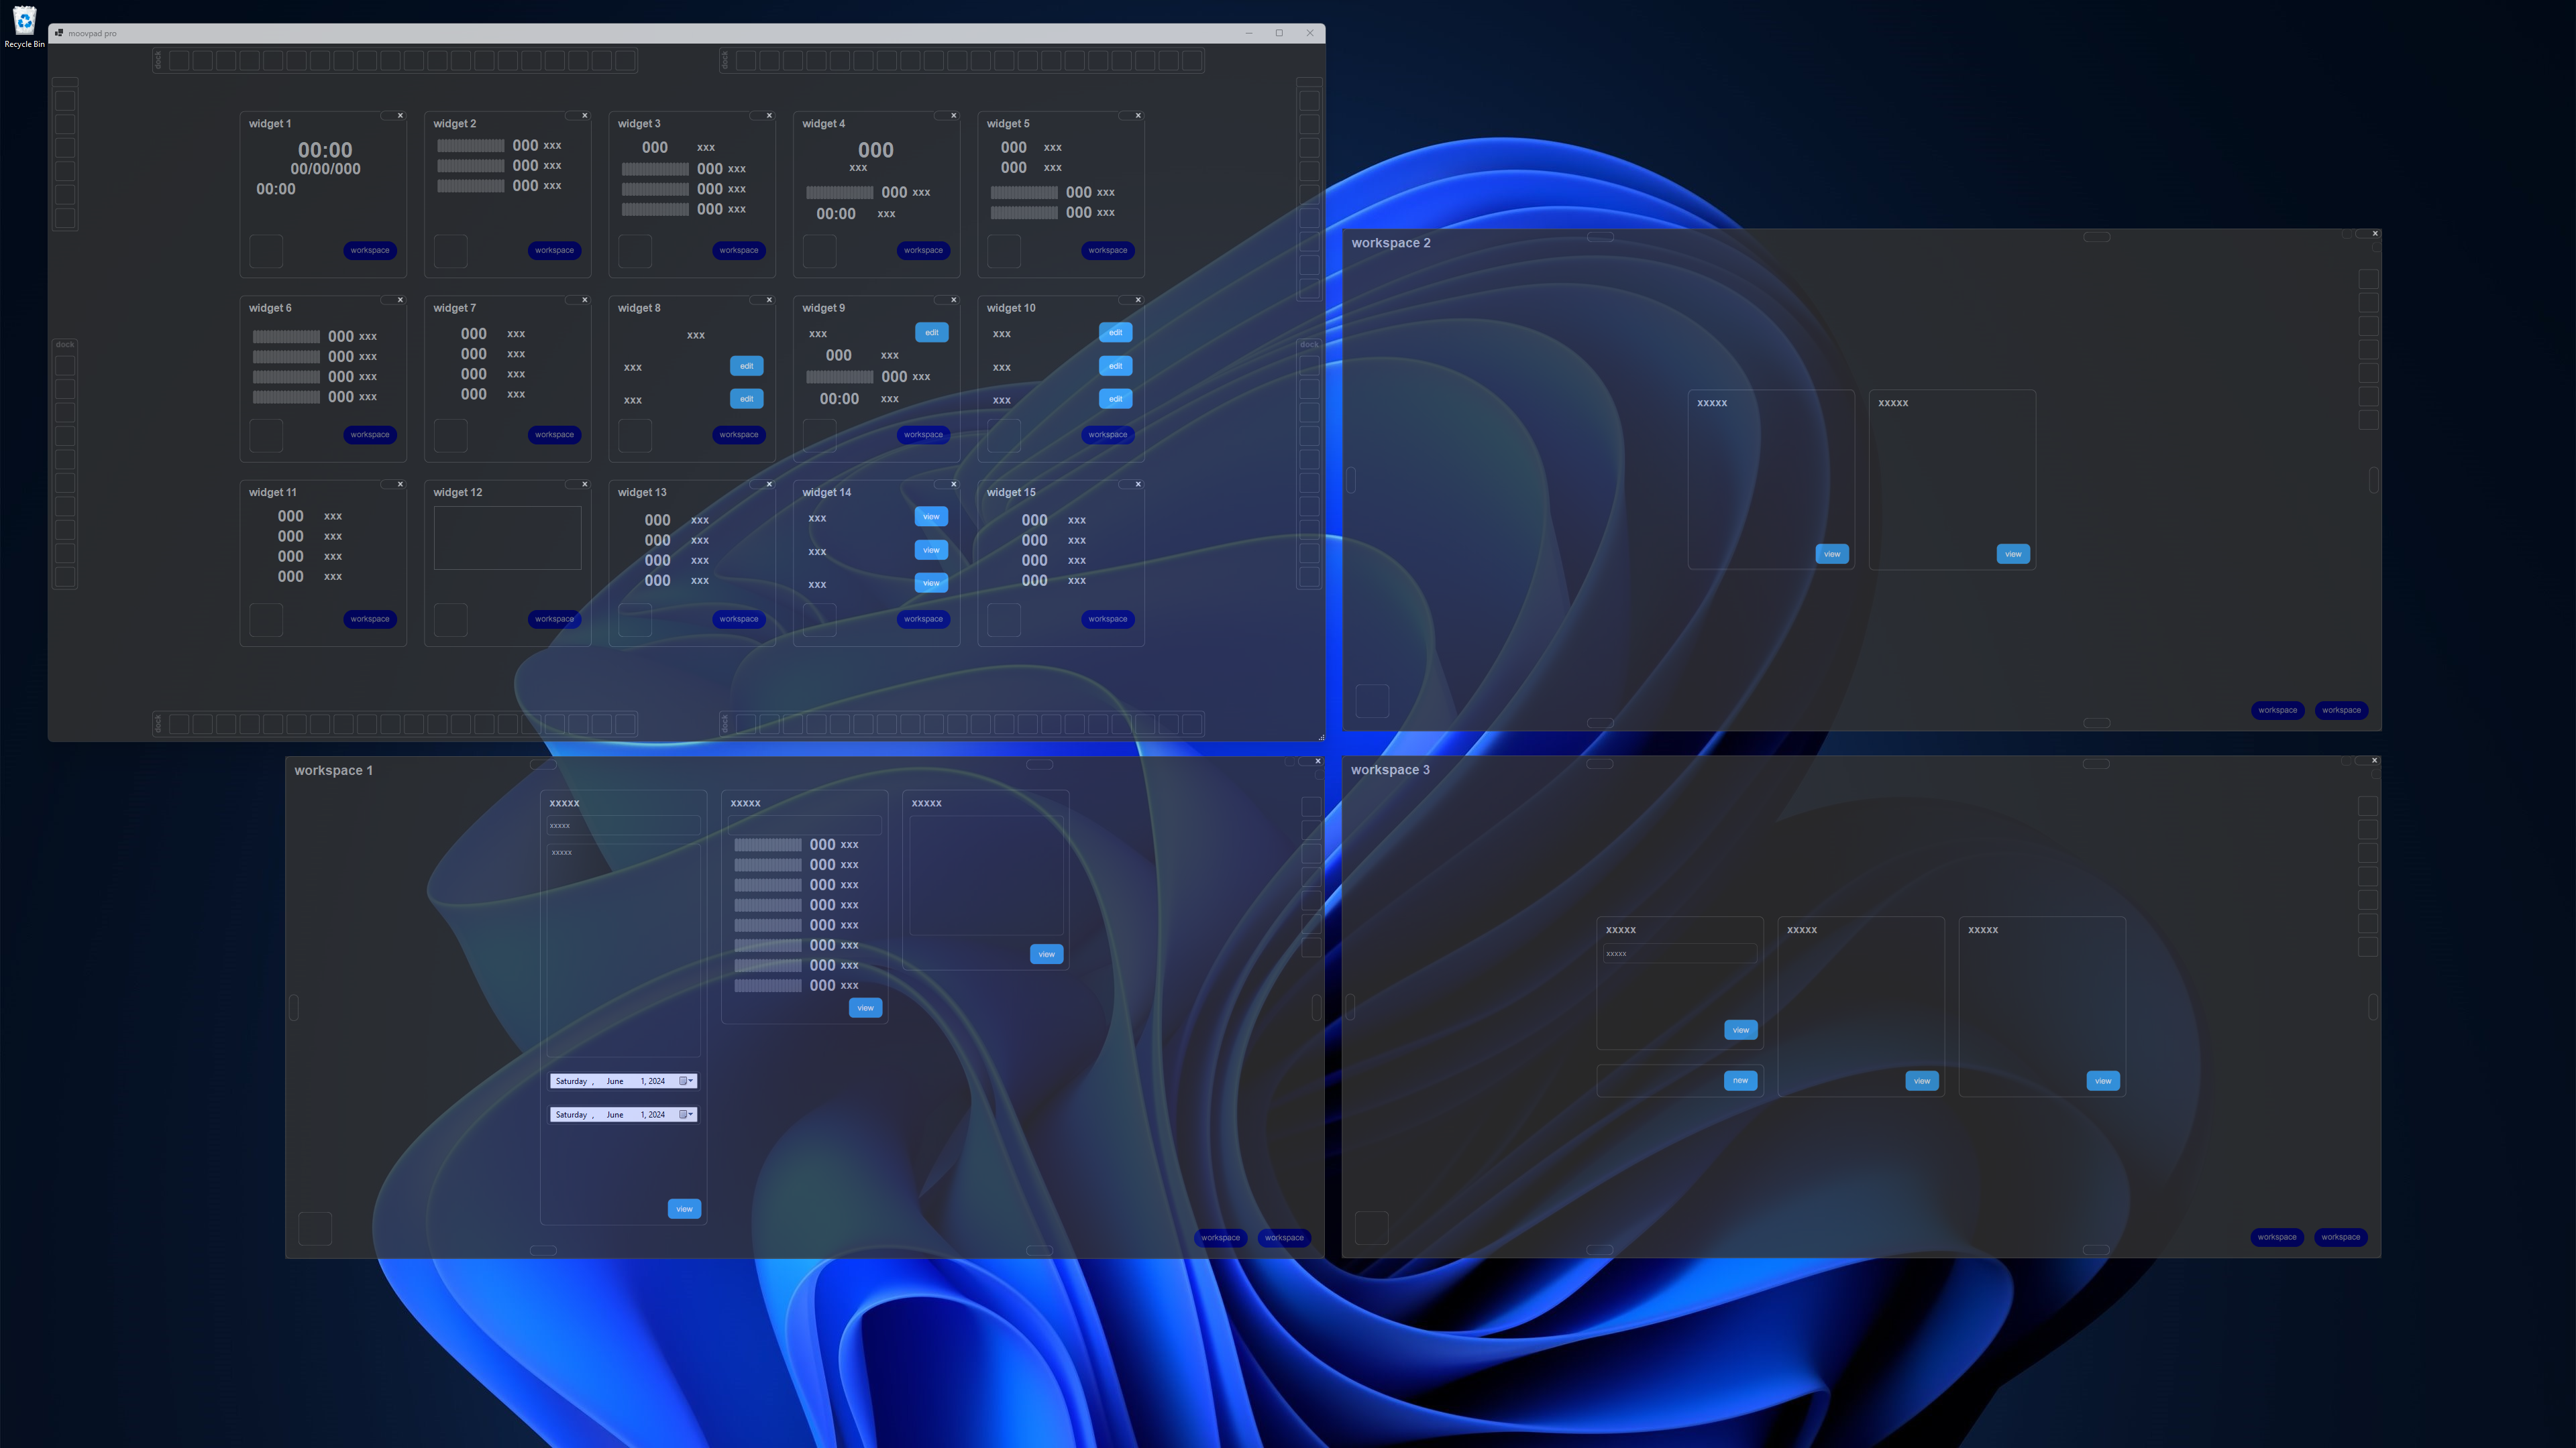Click the empty icon box in widget 11
This screenshot has height=1448, width=2576.
tap(266, 619)
